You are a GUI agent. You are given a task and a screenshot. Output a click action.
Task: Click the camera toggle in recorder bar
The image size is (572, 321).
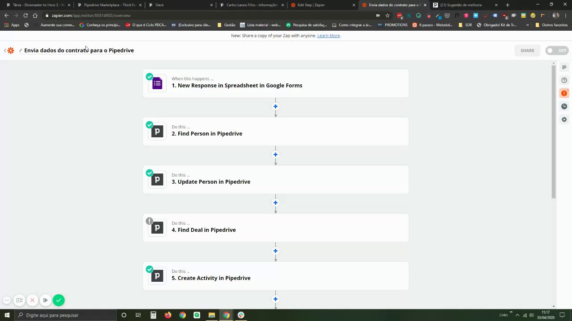19,300
